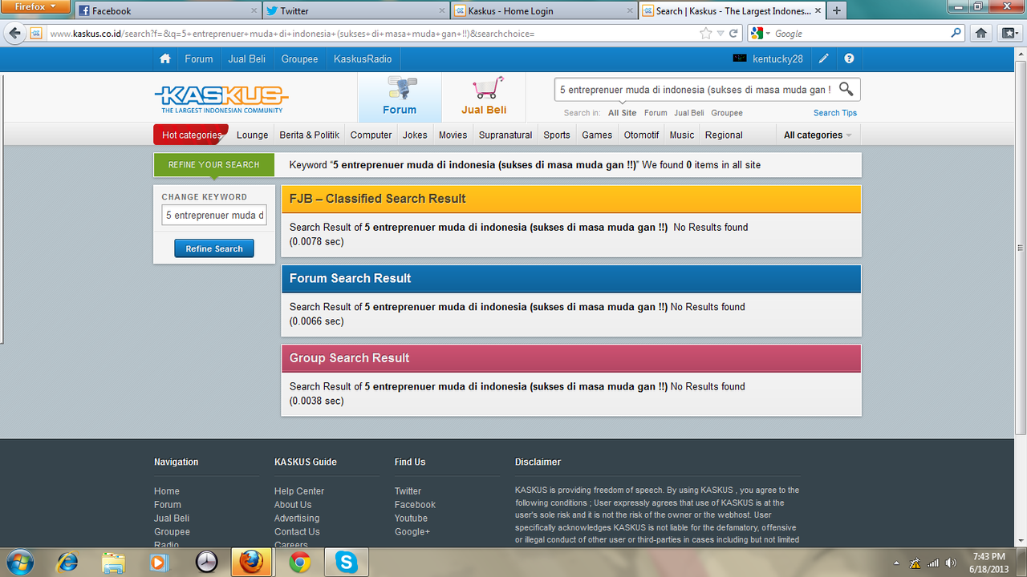The image size is (1027, 577).
Task: Open the Firefox menu button dropdown
Action: pyautogui.click(x=35, y=6)
